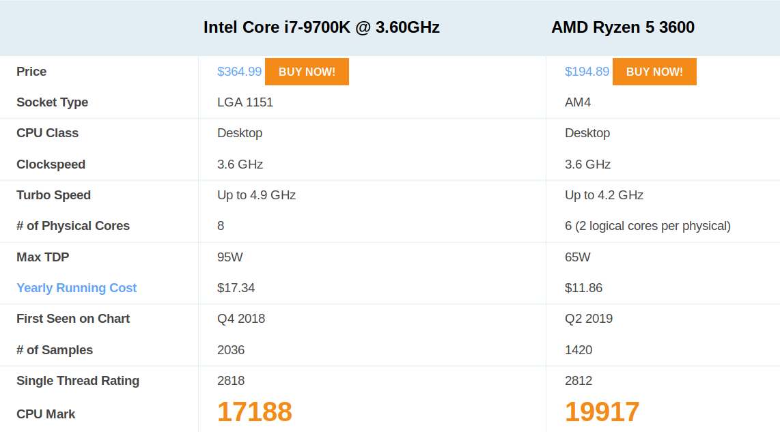The height and width of the screenshot is (432, 780).
Task: Click the Up to 4.9 GHz value
Action: pos(256,195)
